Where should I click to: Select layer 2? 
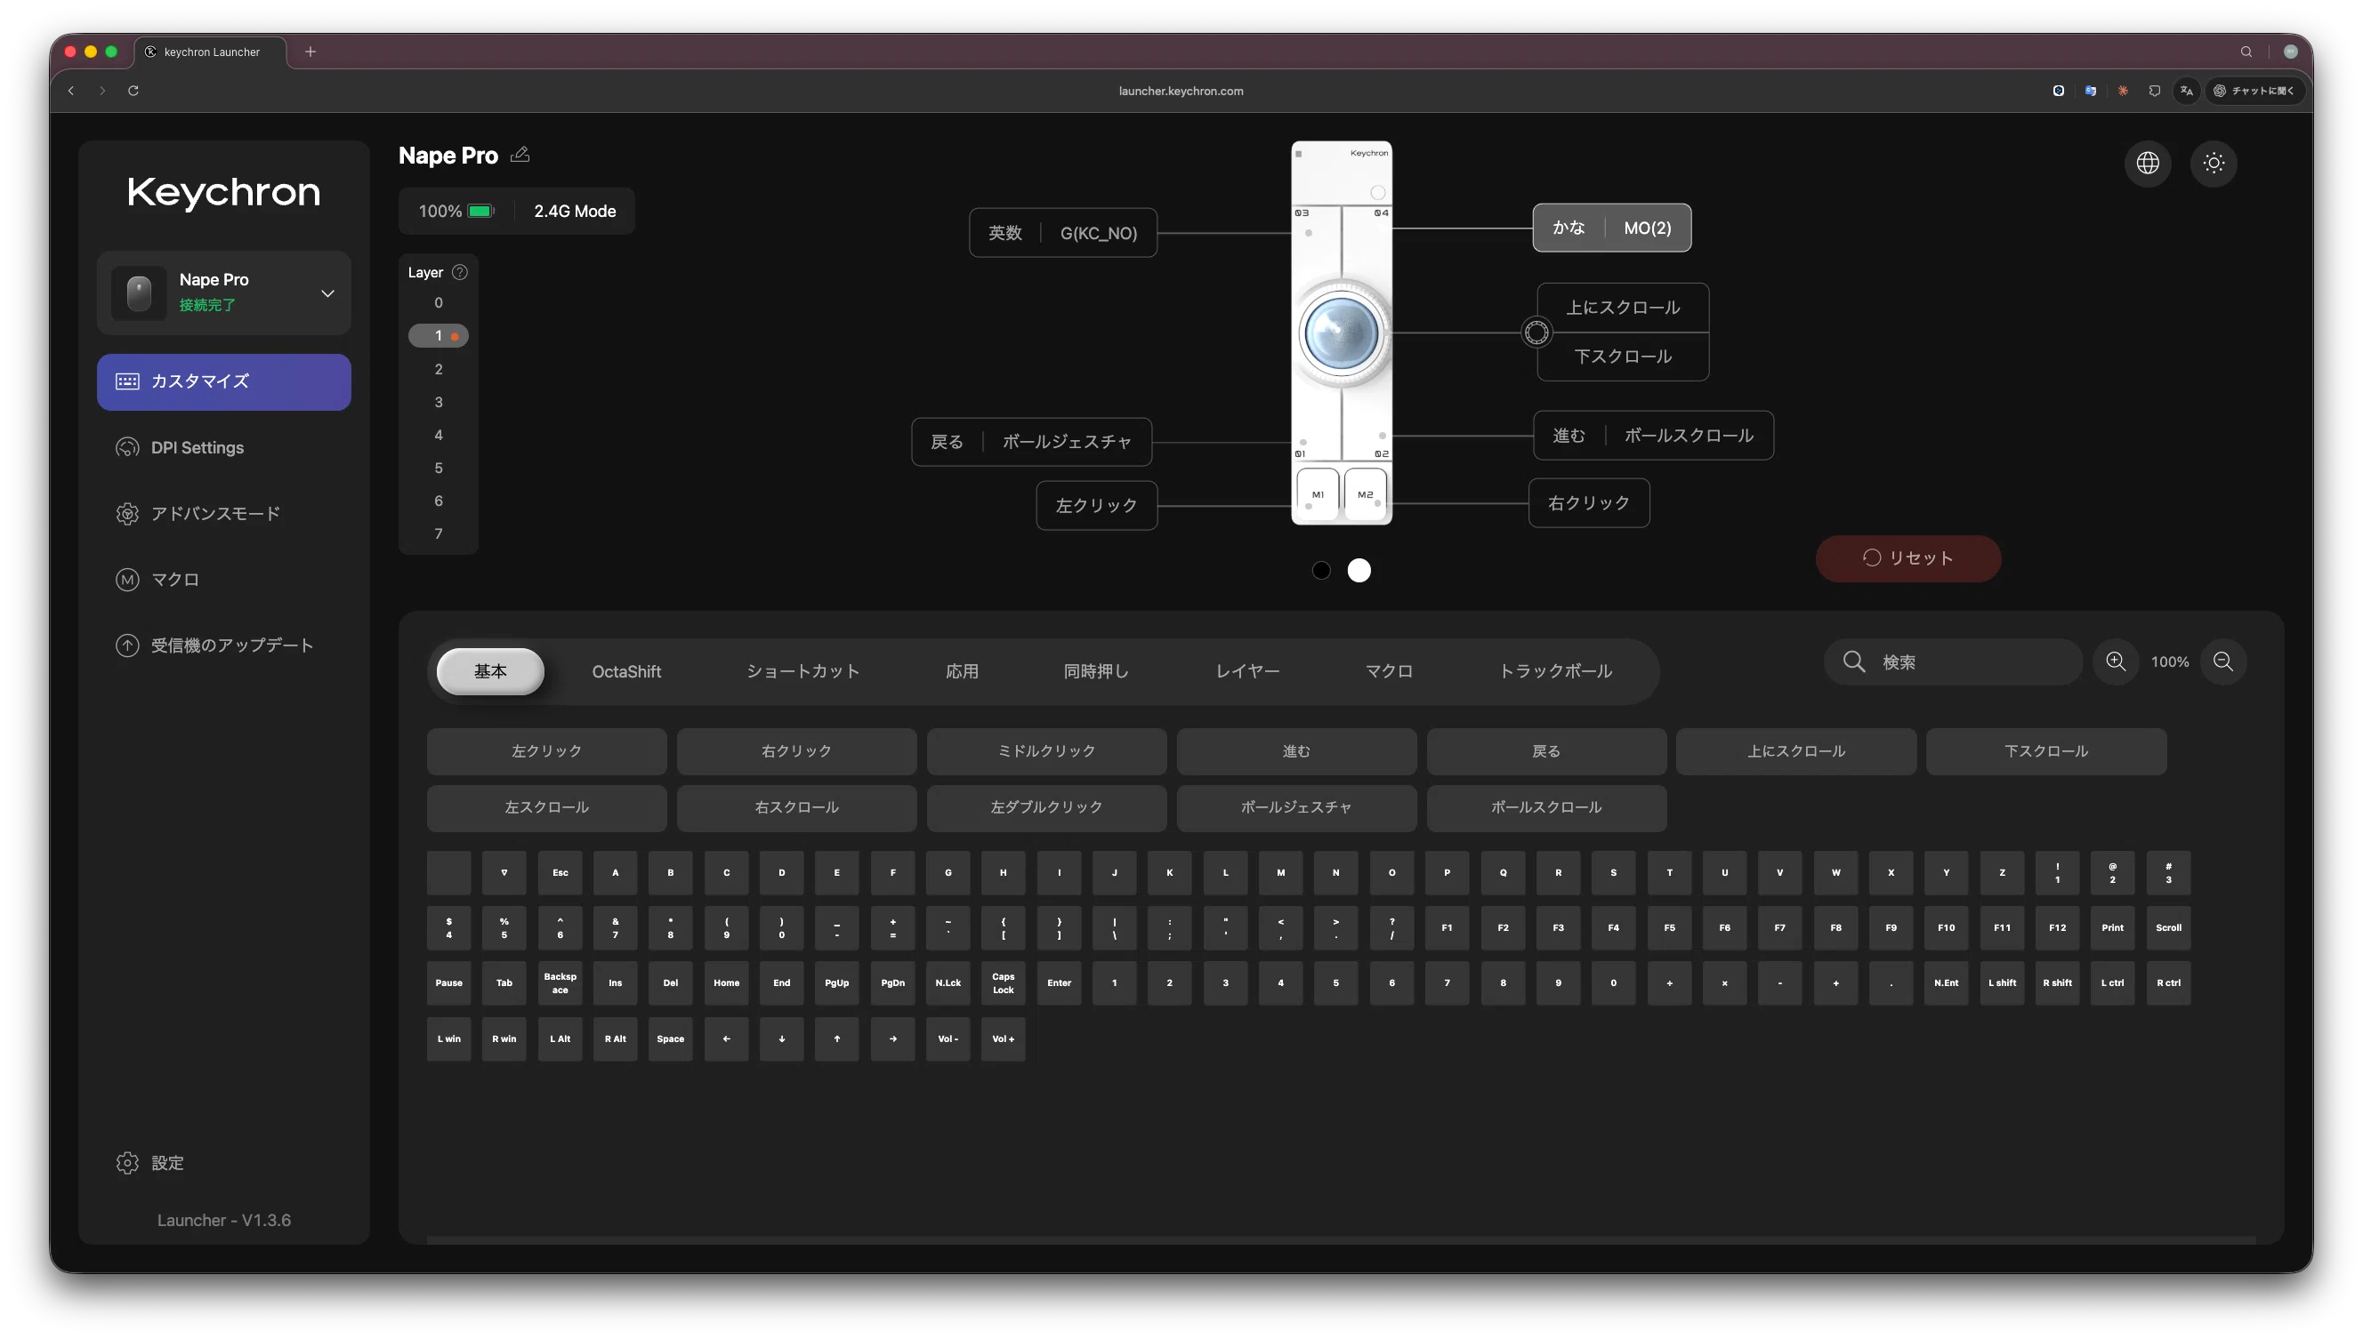coord(438,369)
